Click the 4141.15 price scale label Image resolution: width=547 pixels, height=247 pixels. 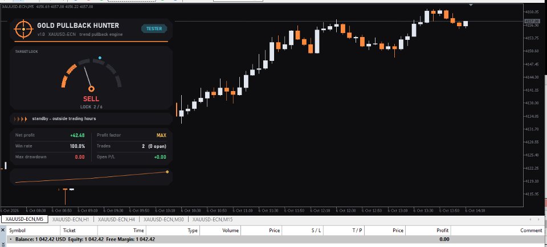[x=532, y=90]
